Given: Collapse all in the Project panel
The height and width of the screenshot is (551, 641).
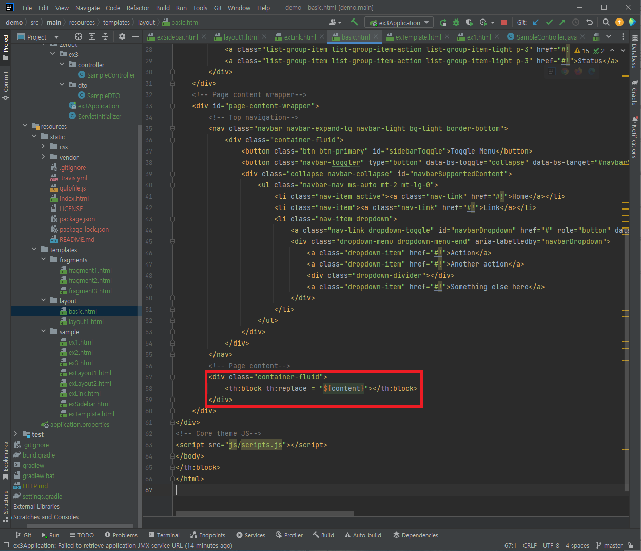Looking at the screenshot, I should coord(105,36).
